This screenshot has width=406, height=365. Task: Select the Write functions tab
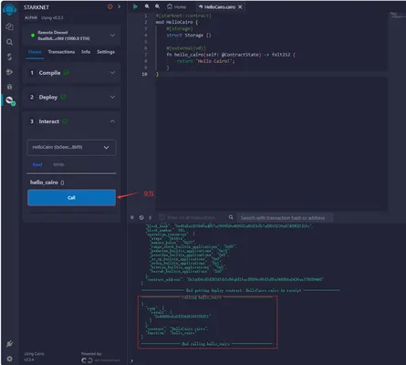tap(58, 164)
